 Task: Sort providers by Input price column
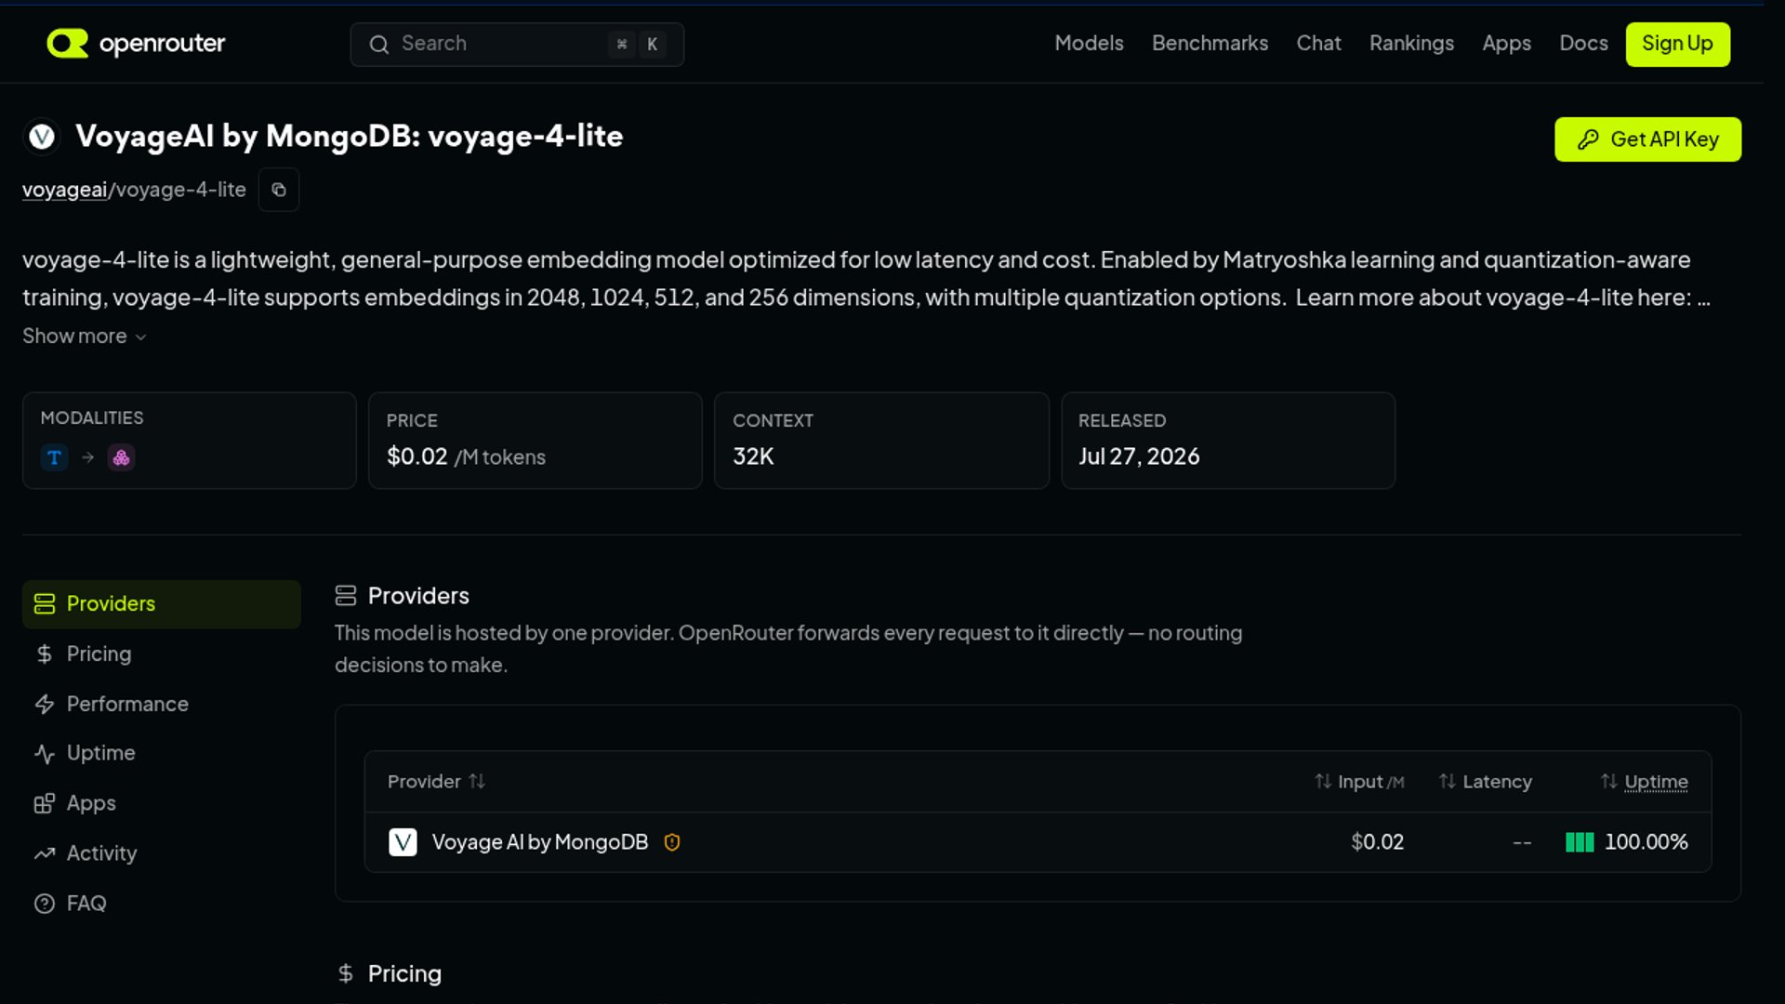pyautogui.click(x=1359, y=782)
